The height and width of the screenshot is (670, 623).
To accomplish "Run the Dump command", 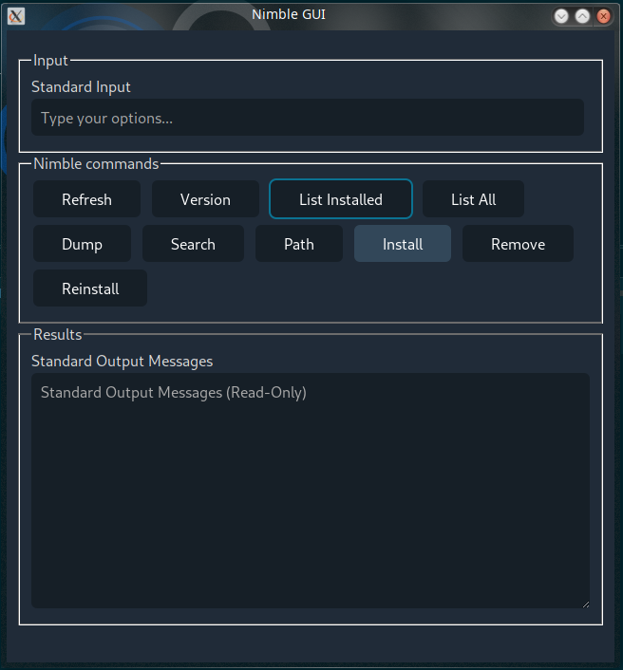I will (x=82, y=244).
